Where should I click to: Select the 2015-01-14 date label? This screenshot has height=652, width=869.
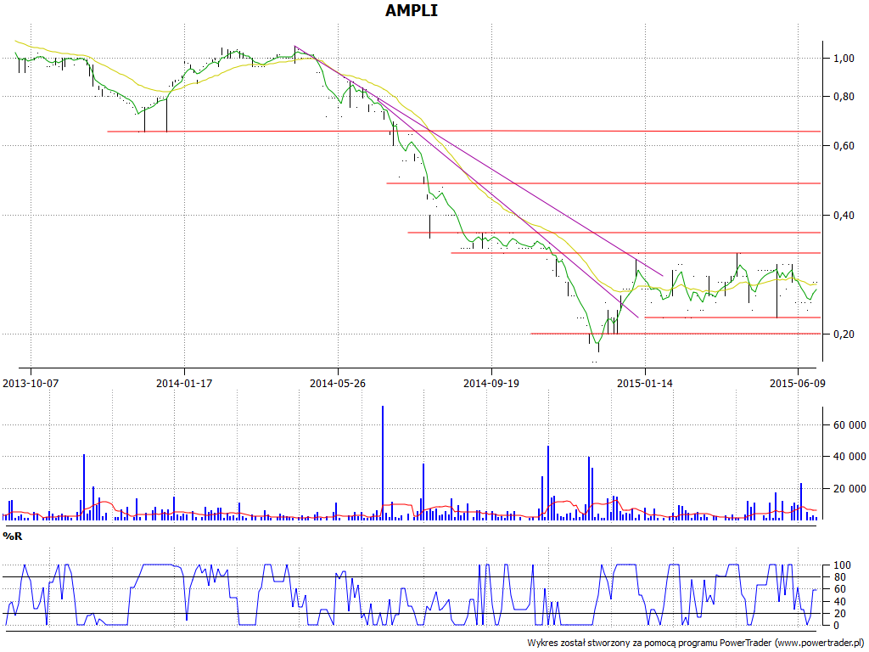(645, 383)
